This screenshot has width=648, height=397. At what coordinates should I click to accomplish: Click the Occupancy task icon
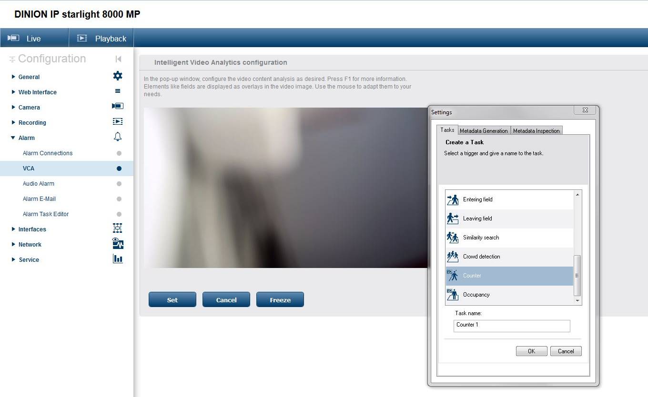tap(453, 295)
